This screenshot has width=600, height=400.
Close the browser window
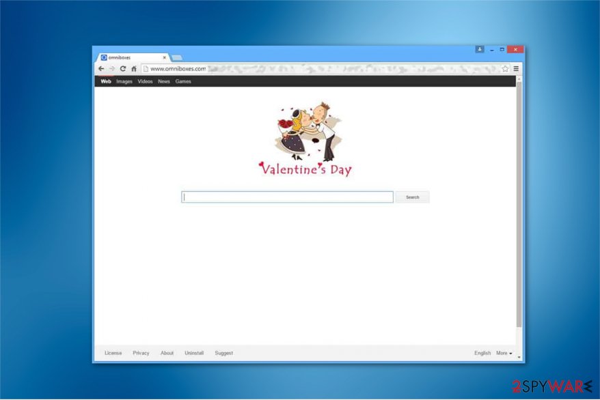pos(515,49)
